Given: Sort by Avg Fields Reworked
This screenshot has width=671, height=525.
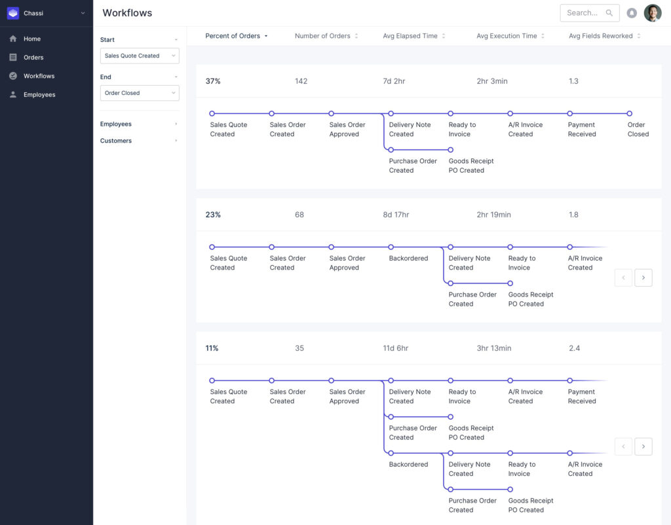Looking at the screenshot, I should tap(604, 36).
